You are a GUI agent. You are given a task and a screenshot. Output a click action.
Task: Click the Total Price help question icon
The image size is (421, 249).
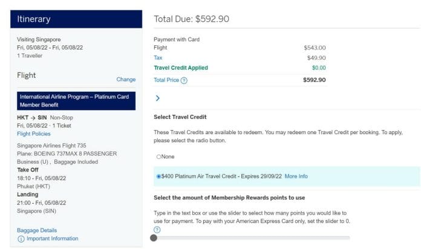click(184, 80)
